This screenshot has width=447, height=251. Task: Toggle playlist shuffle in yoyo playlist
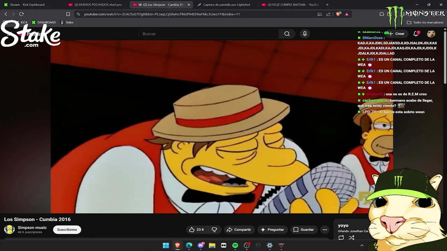click(351, 238)
